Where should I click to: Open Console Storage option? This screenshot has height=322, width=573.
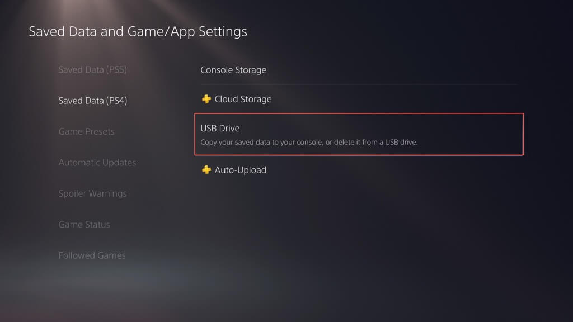(x=233, y=70)
